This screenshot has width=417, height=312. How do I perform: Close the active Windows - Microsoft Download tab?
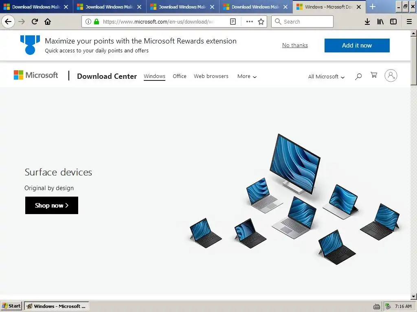point(359,7)
